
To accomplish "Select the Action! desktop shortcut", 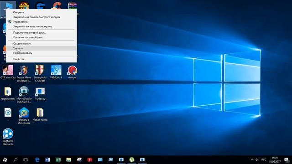I will (72, 72).
